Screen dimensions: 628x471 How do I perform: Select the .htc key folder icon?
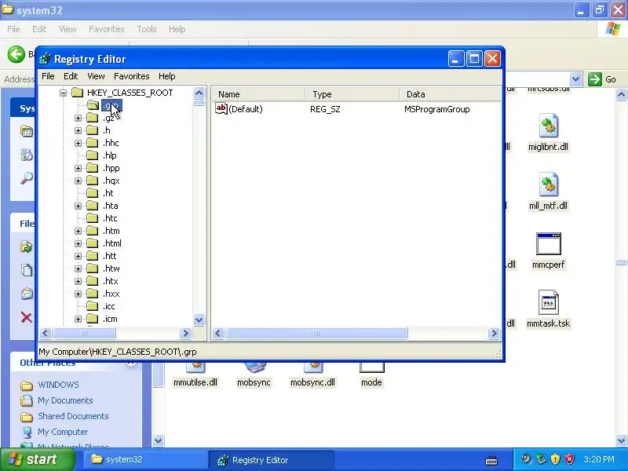93,218
